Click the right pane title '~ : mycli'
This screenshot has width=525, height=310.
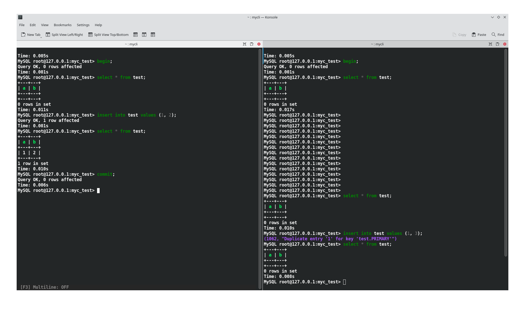click(x=377, y=44)
